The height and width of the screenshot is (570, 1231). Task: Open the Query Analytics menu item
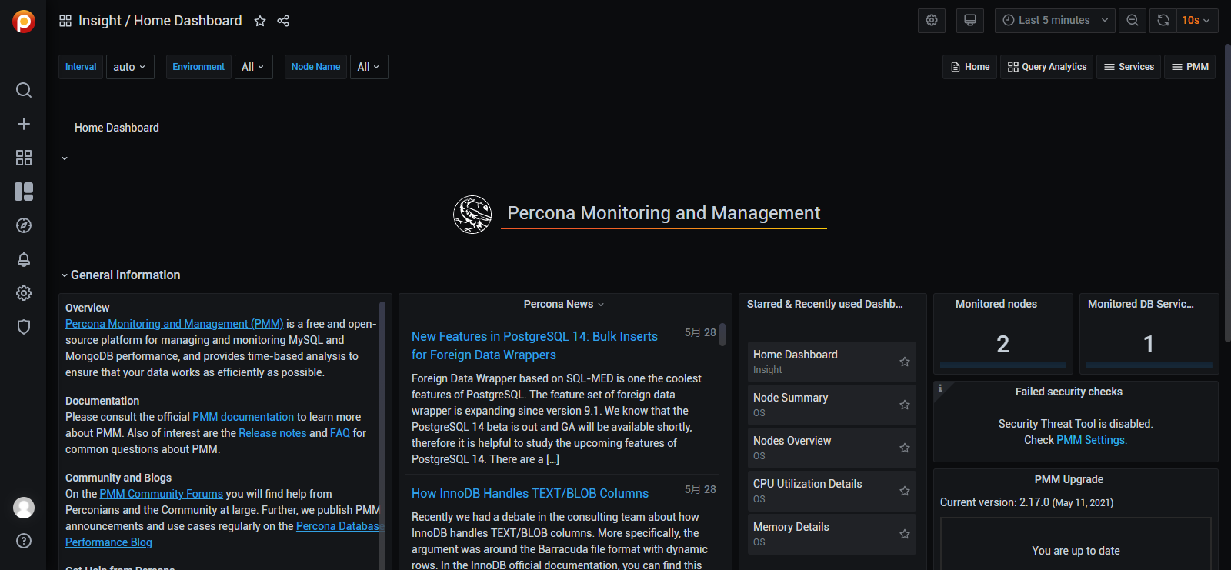pos(1046,67)
